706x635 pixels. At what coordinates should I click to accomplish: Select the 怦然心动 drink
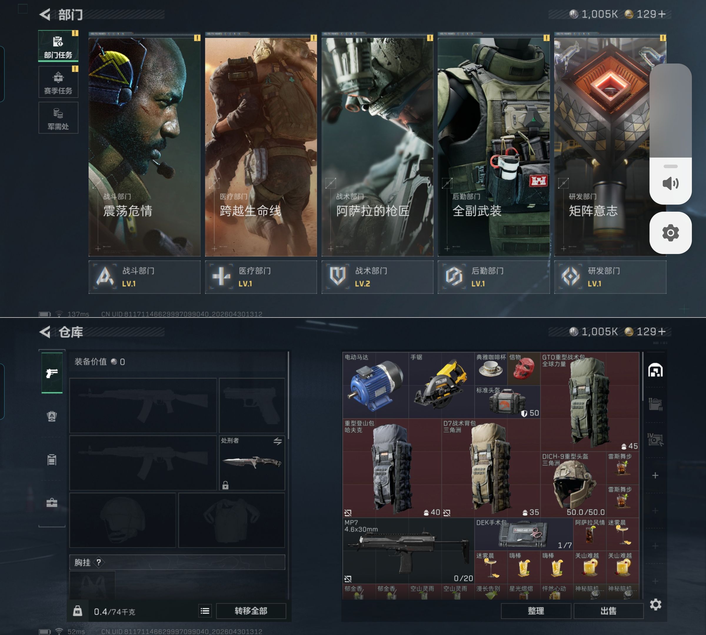[557, 592]
